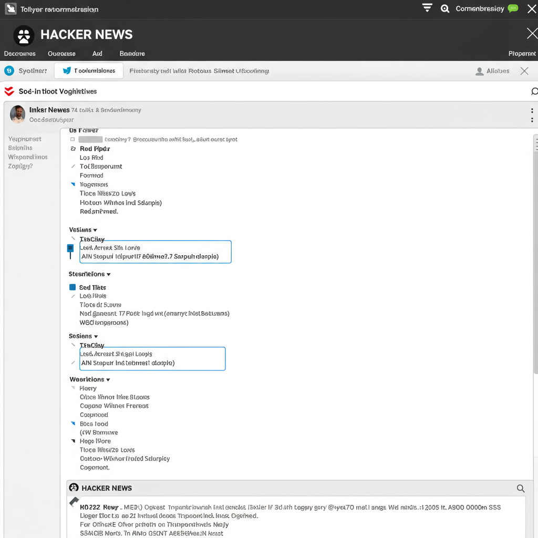Expand the dark arrow beside Hogo IVore
The image size is (538, 538).
(73, 441)
